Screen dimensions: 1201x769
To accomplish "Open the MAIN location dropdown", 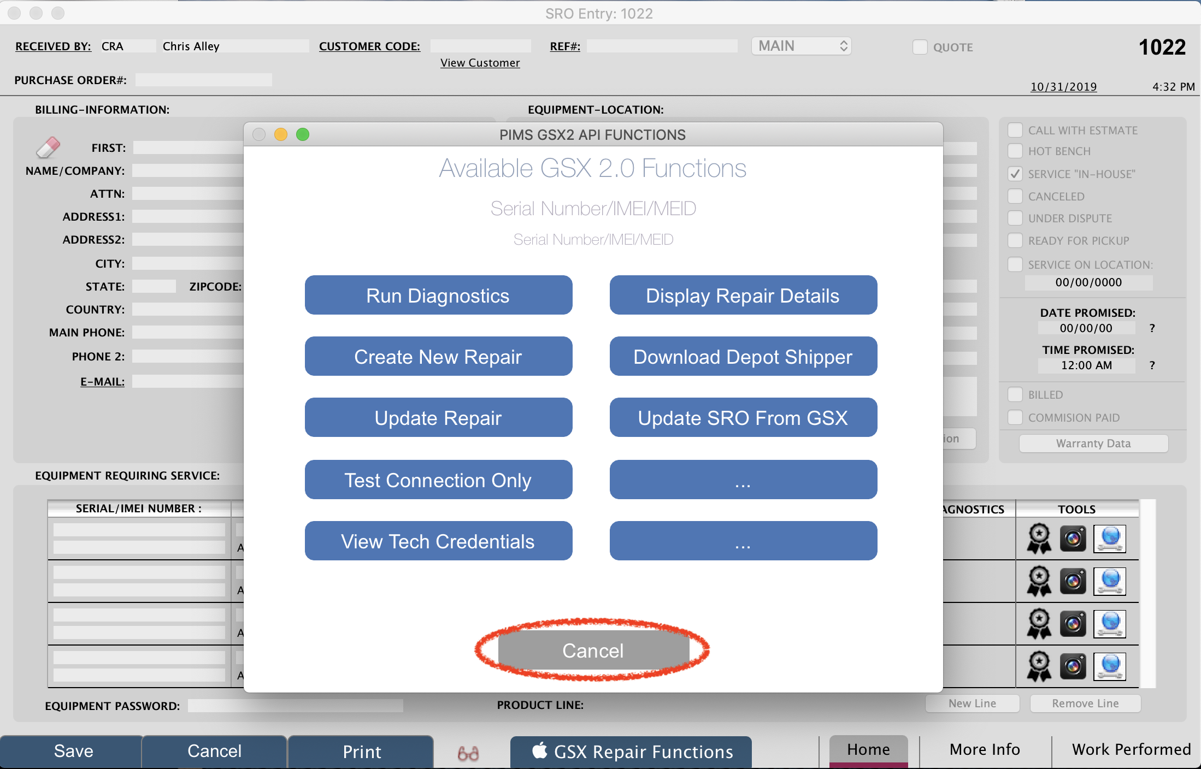I will point(801,46).
